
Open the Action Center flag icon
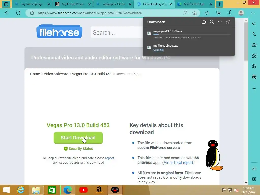(224, 190)
